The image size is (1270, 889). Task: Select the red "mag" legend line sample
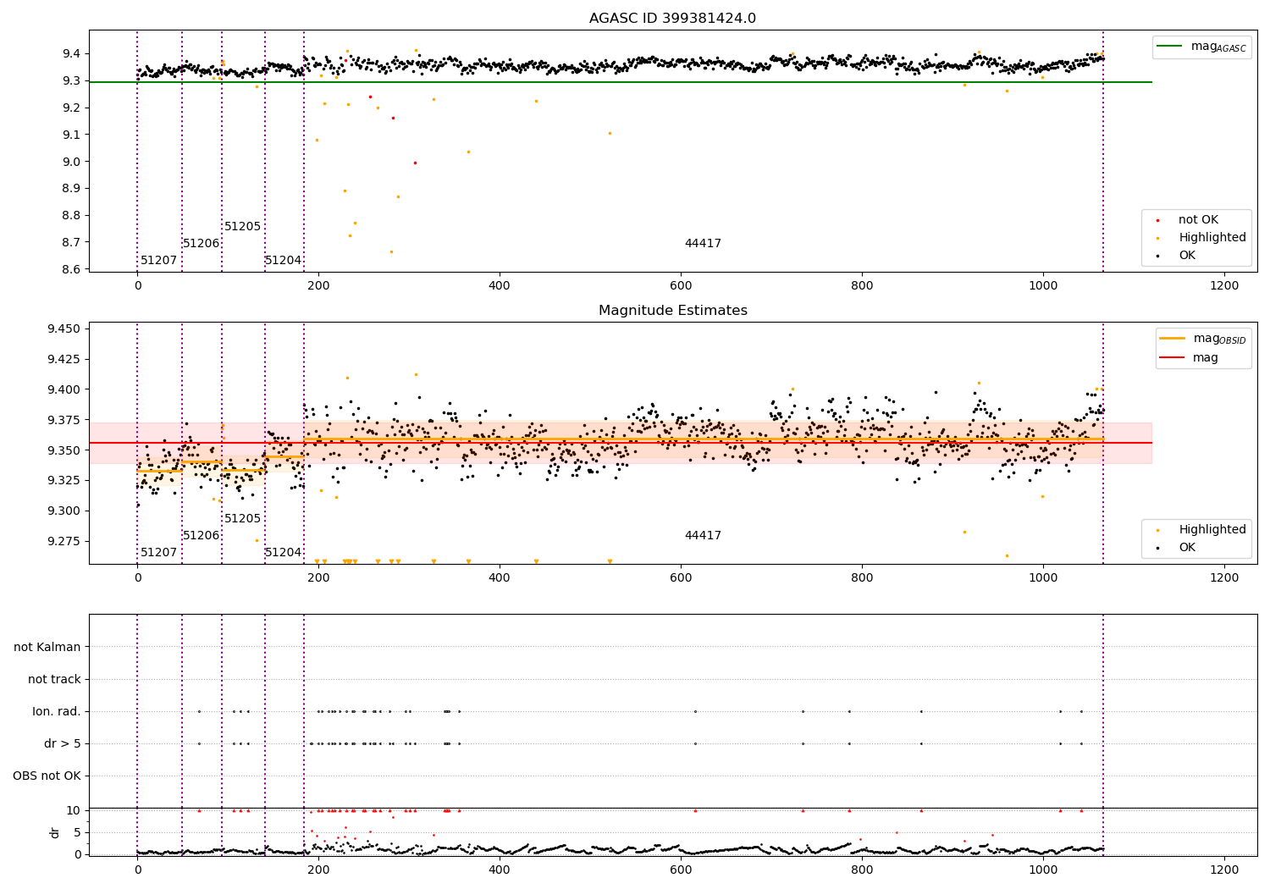1172,358
